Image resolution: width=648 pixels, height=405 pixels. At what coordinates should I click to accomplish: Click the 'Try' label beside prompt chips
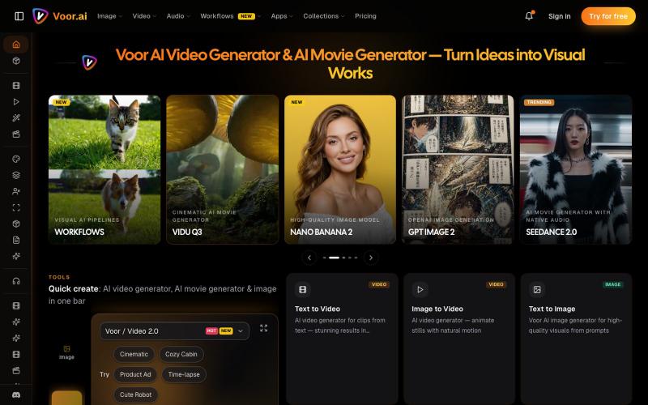click(104, 374)
